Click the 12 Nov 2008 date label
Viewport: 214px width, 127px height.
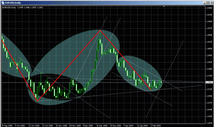pos(61,126)
